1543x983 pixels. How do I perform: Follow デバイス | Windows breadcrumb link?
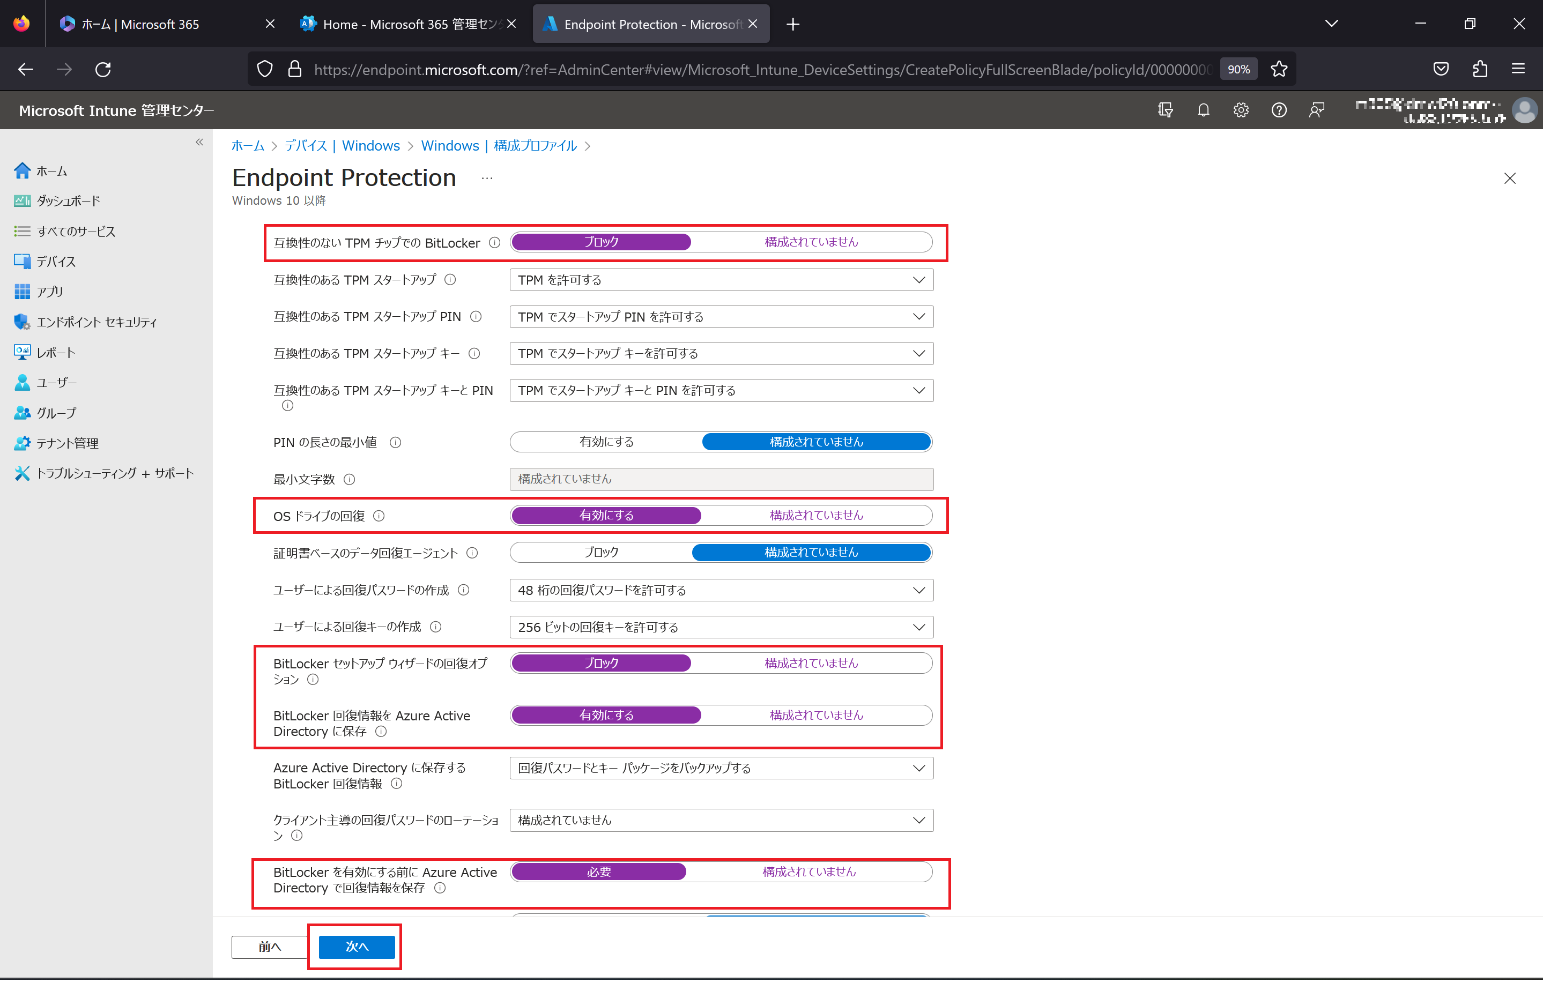click(x=342, y=146)
